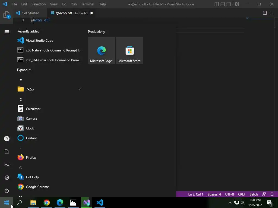The image size is (278, 208).
Task: Open network icon in system tray
Action: pyautogui.click(x=236, y=203)
